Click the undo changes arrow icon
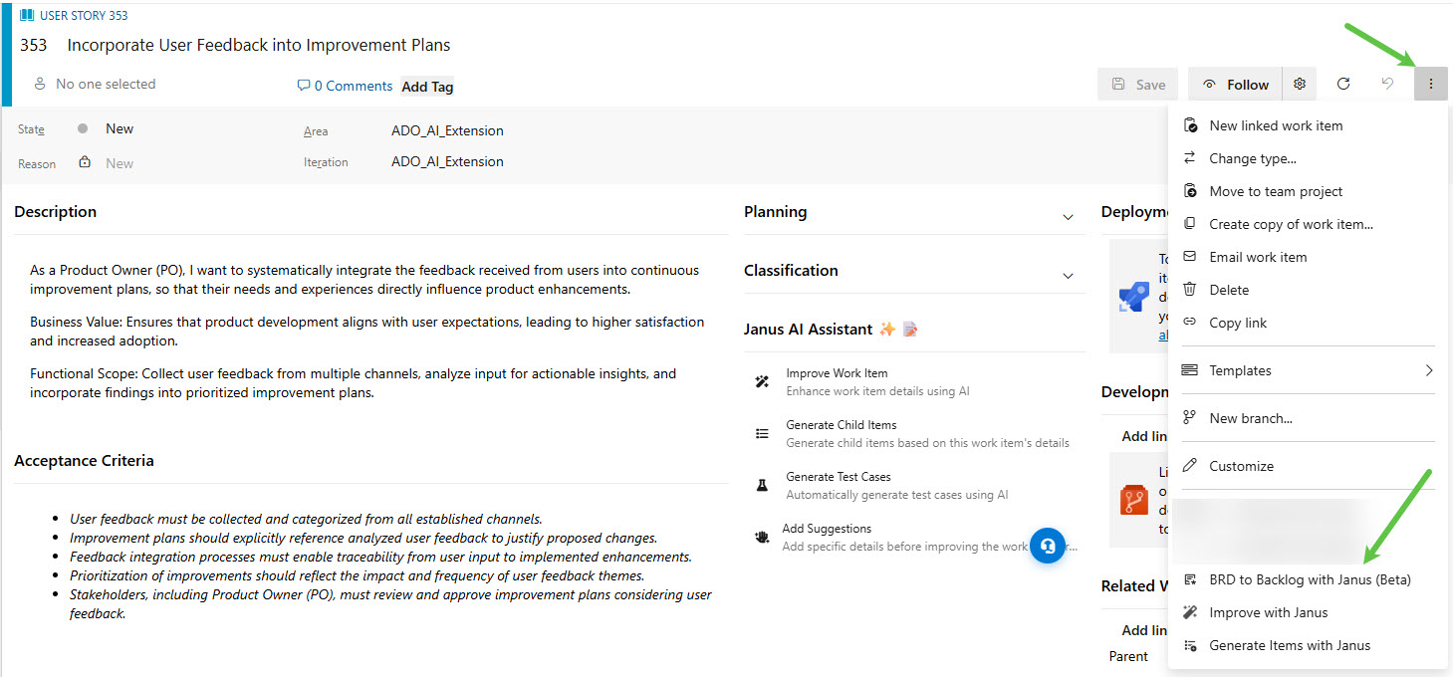The height and width of the screenshot is (677, 1453). pos(1387,85)
